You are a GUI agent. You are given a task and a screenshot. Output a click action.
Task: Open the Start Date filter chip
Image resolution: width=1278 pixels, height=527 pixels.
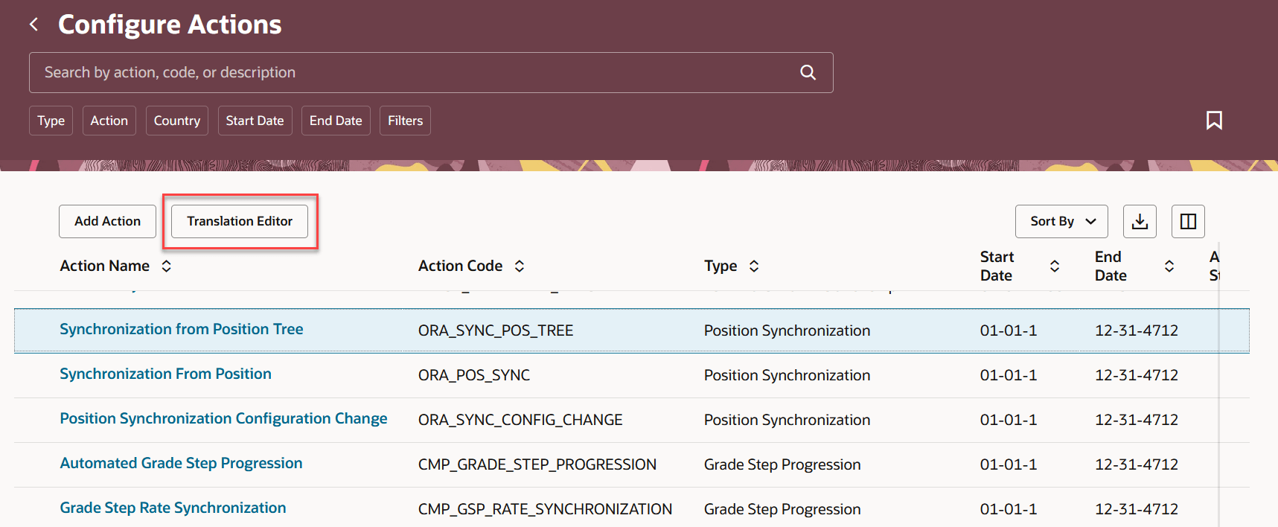pyautogui.click(x=255, y=121)
